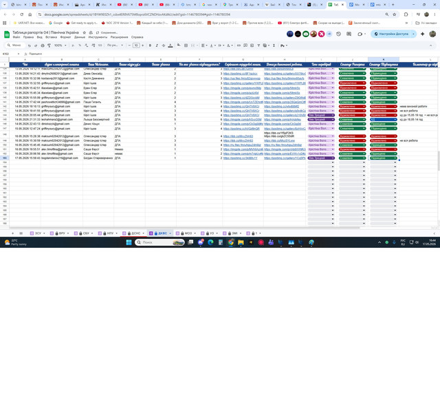The image size is (440, 402).
Task: Open the Формат menu
Action: tap(66, 37)
